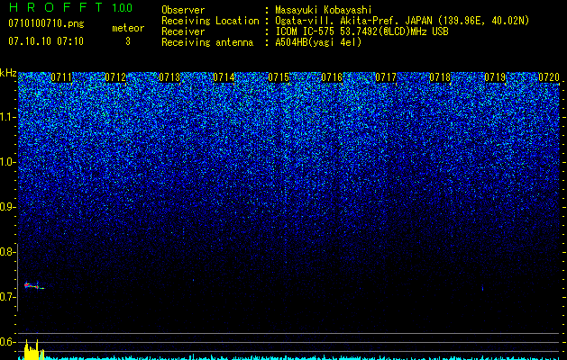This screenshot has height=360, width=567.
Task: Click the 0718 time marker
Action: (x=441, y=77)
